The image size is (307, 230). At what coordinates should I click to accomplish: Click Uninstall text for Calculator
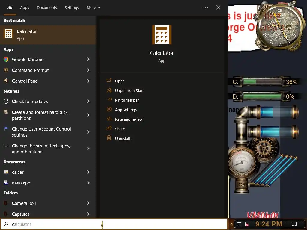tap(123, 138)
